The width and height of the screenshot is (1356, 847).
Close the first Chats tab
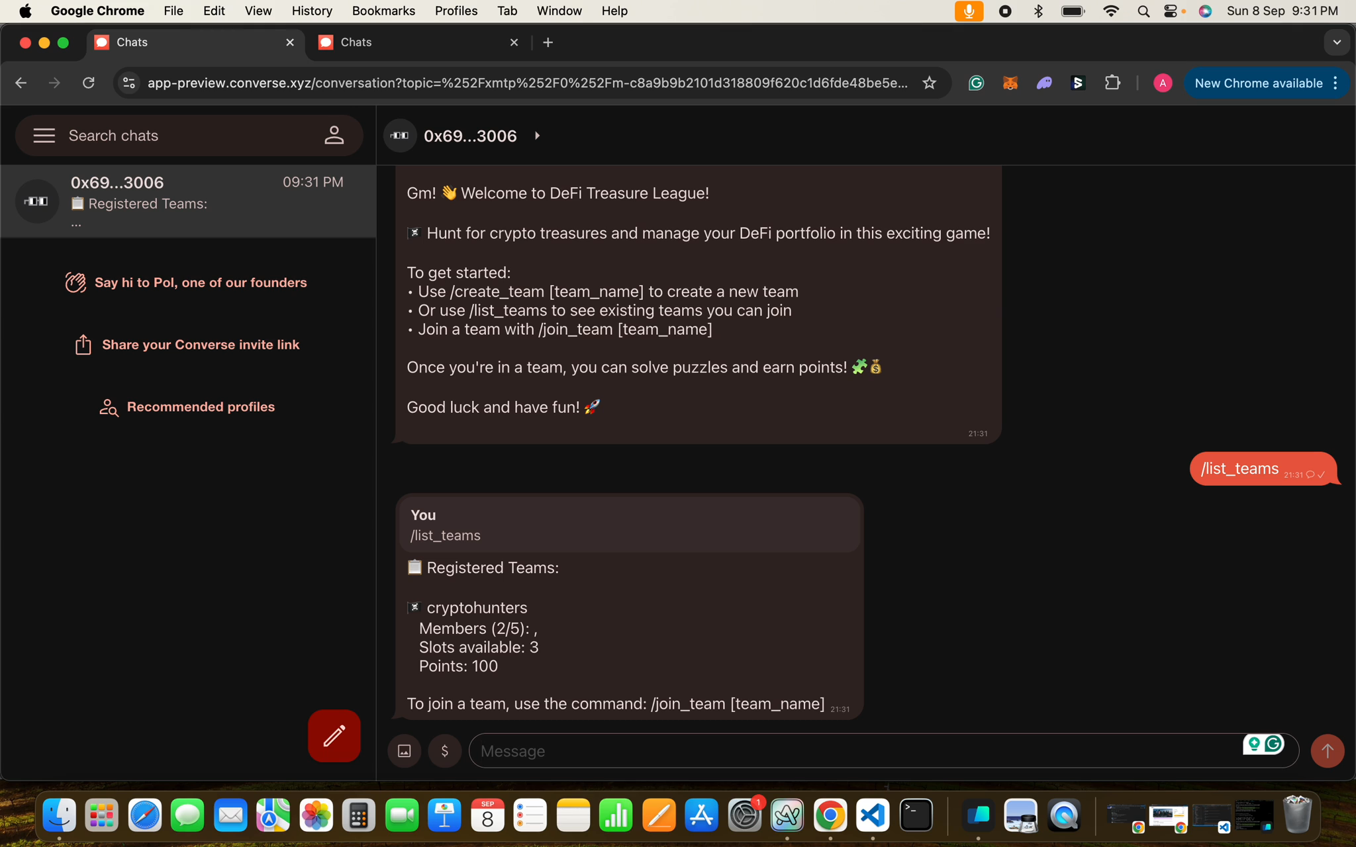point(290,42)
